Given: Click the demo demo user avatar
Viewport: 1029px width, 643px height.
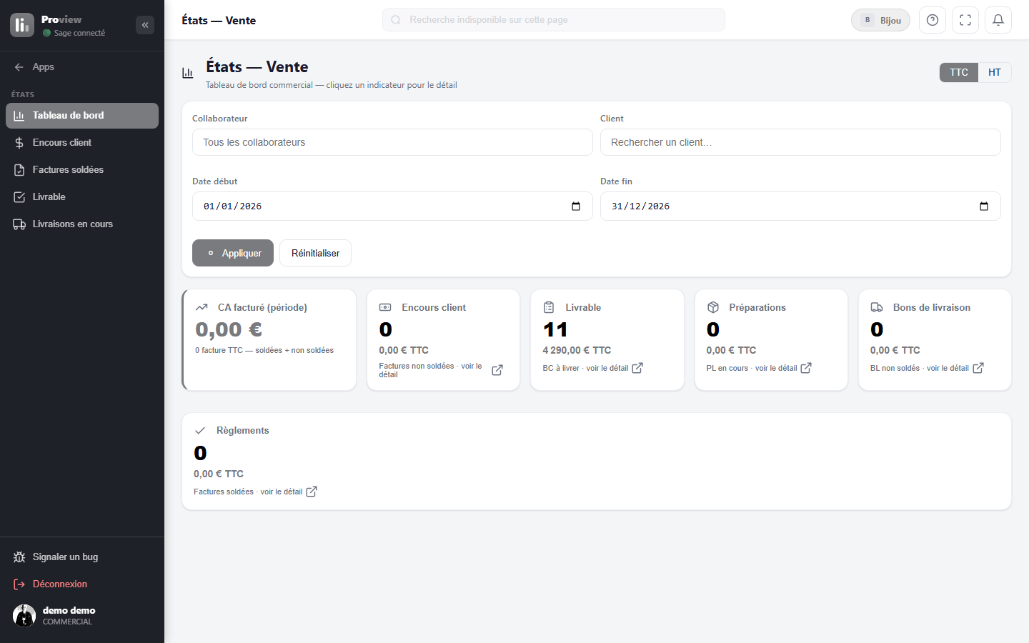Looking at the screenshot, I should point(24,616).
